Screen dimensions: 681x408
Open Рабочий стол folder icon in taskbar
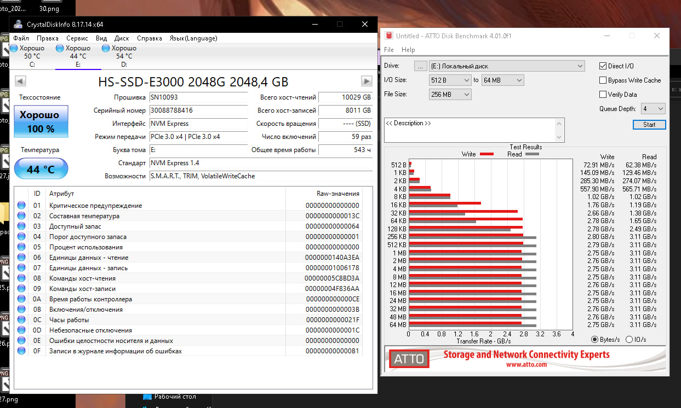[147, 397]
